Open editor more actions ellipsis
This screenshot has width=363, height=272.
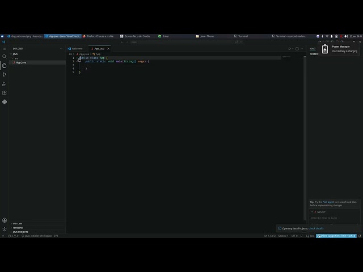tap(302, 49)
